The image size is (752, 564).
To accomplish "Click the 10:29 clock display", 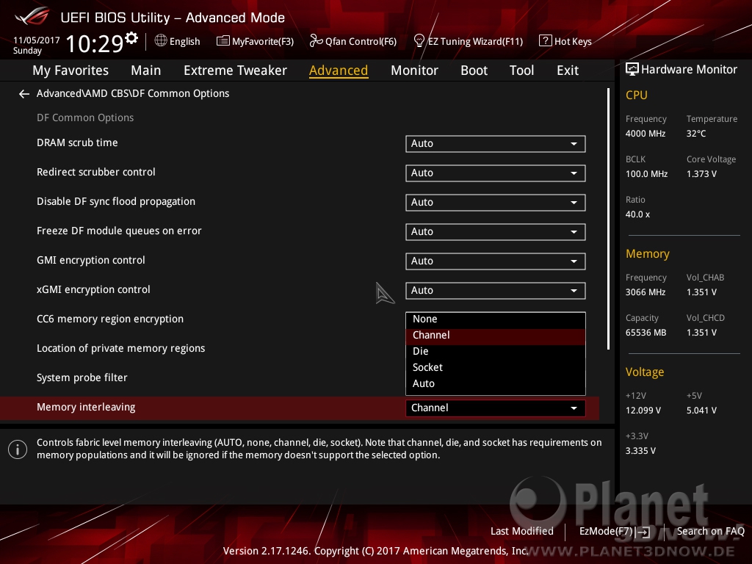I will (95, 43).
